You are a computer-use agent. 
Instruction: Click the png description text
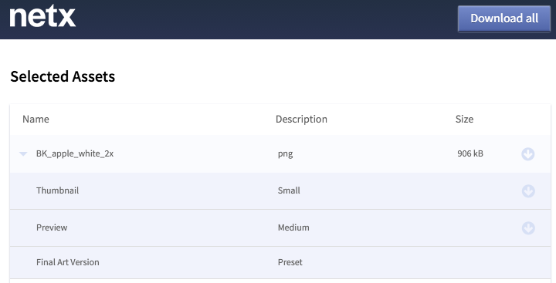coord(286,154)
